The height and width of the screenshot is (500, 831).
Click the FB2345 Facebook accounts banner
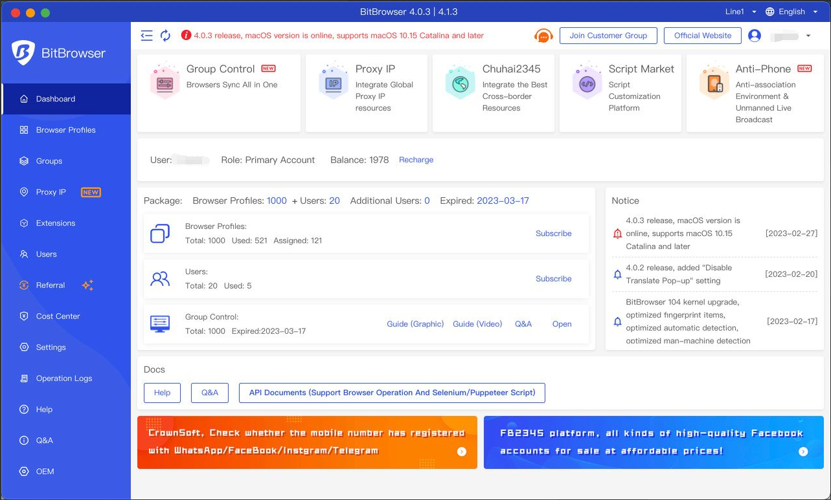[x=654, y=442]
